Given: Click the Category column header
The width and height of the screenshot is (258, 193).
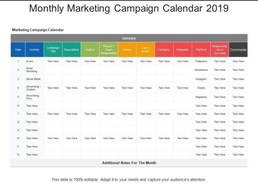Looking at the screenshot, I should tap(164, 50).
